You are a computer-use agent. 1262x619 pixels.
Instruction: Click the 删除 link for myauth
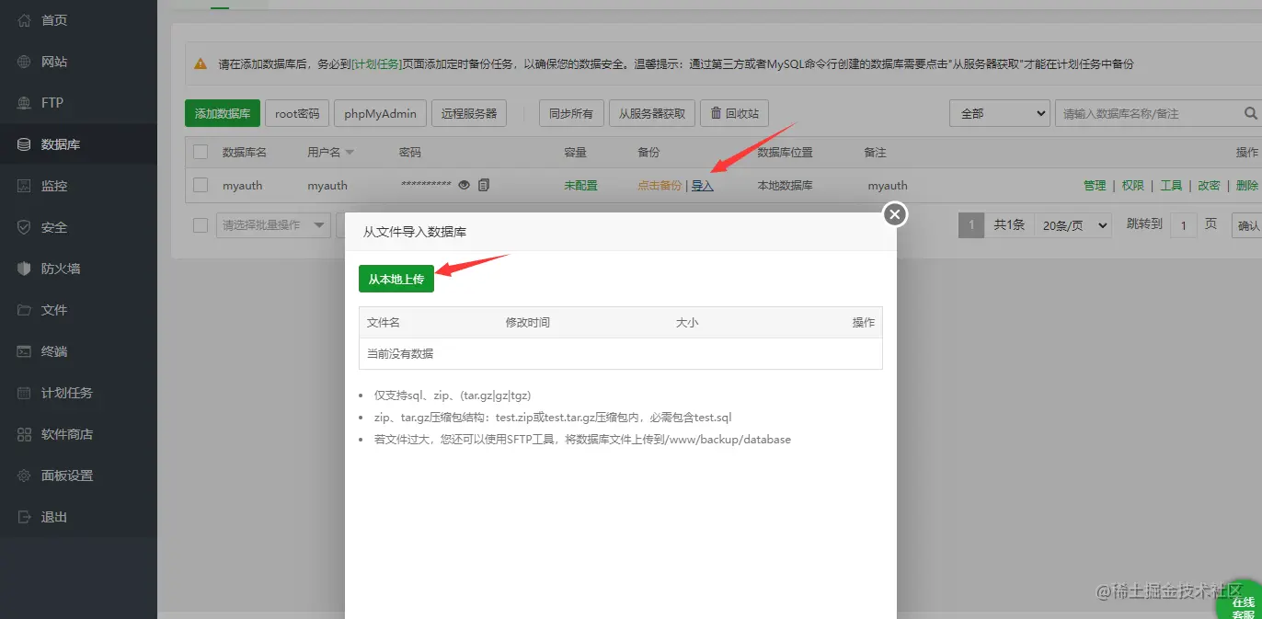coord(1247,185)
